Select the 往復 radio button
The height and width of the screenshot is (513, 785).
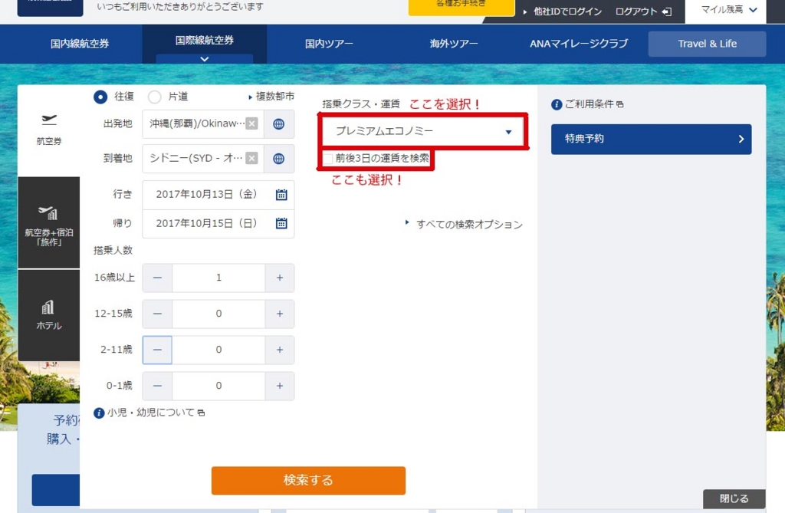100,97
